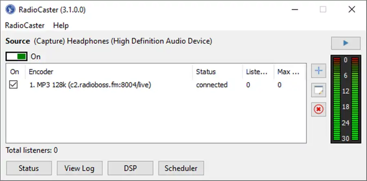Delete encoder with red X icon
Viewport: 367px width, 181px height.
318,109
